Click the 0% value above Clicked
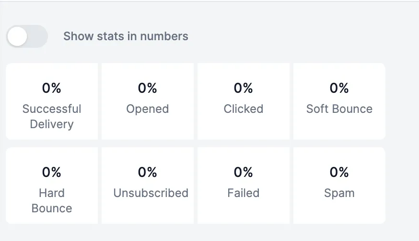Viewport: 419px width, 241px height. click(x=244, y=88)
